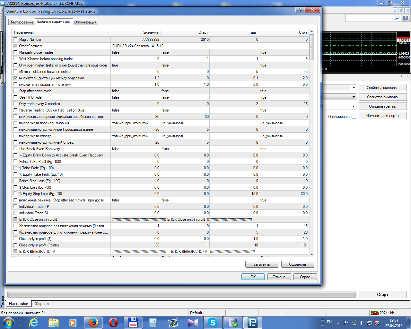Show hidden tray icons arrow
The width and height of the screenshot is (411, 329).
tap(338, 323)
